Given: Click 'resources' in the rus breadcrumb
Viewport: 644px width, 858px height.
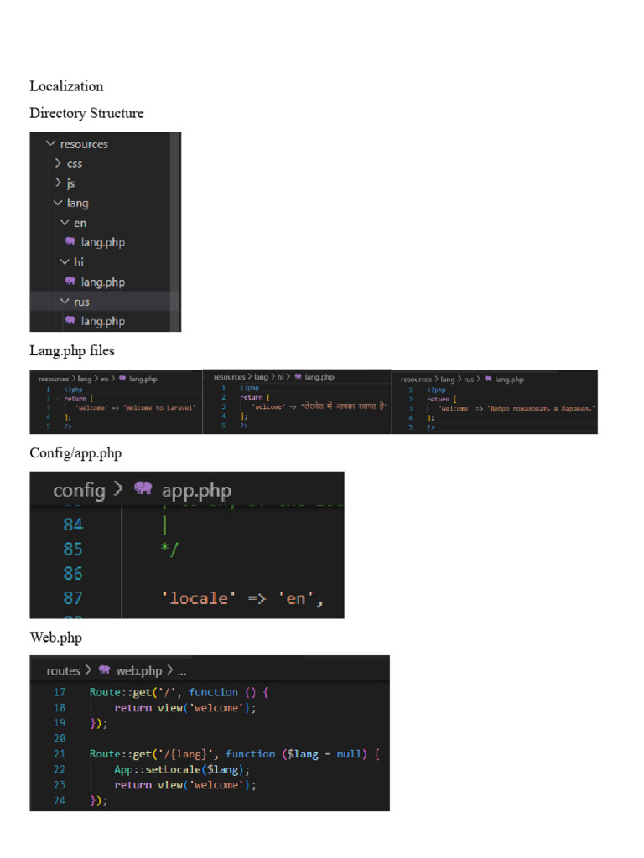Looking at the screenshot, I should pos(416,380).
